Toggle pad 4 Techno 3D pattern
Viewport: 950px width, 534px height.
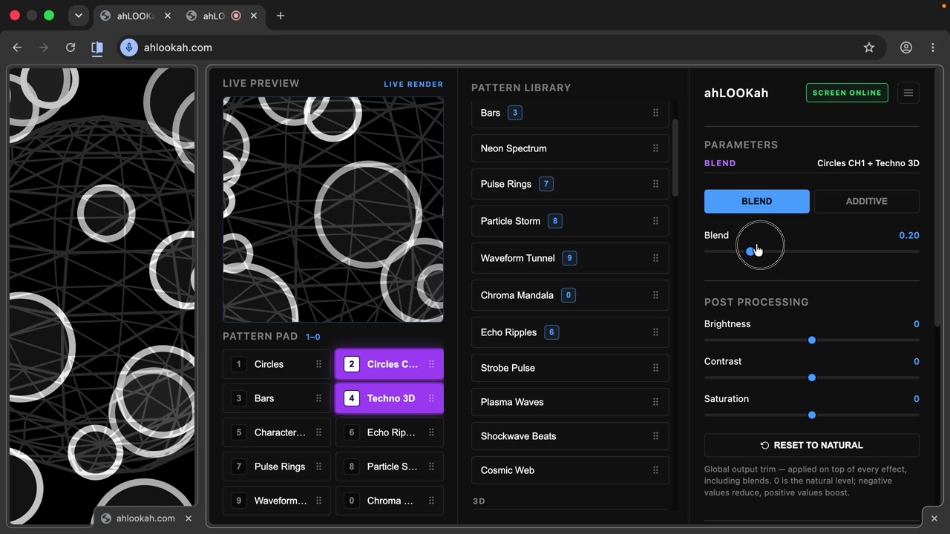[390, 398]
